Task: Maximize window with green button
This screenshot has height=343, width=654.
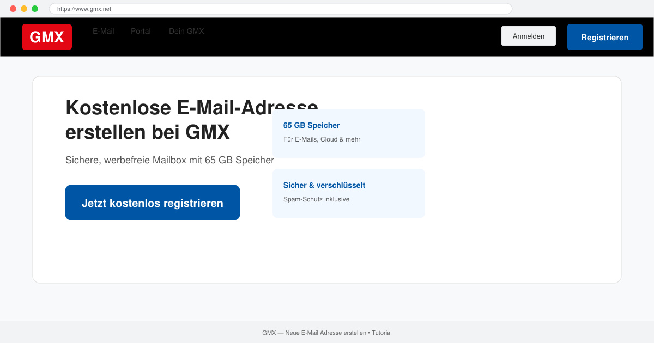Action: point(35,9)
